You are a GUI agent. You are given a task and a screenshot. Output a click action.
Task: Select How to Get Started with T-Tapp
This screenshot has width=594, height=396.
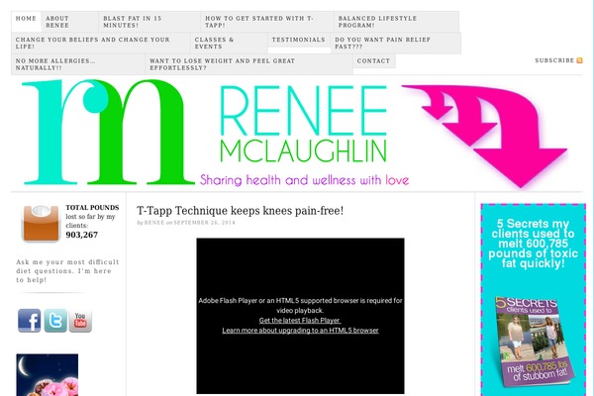[267, 22]
